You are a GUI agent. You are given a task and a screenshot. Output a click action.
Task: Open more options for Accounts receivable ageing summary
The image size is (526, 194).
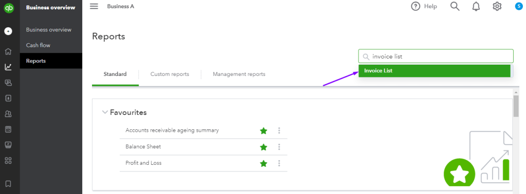[x=279, y=130]
